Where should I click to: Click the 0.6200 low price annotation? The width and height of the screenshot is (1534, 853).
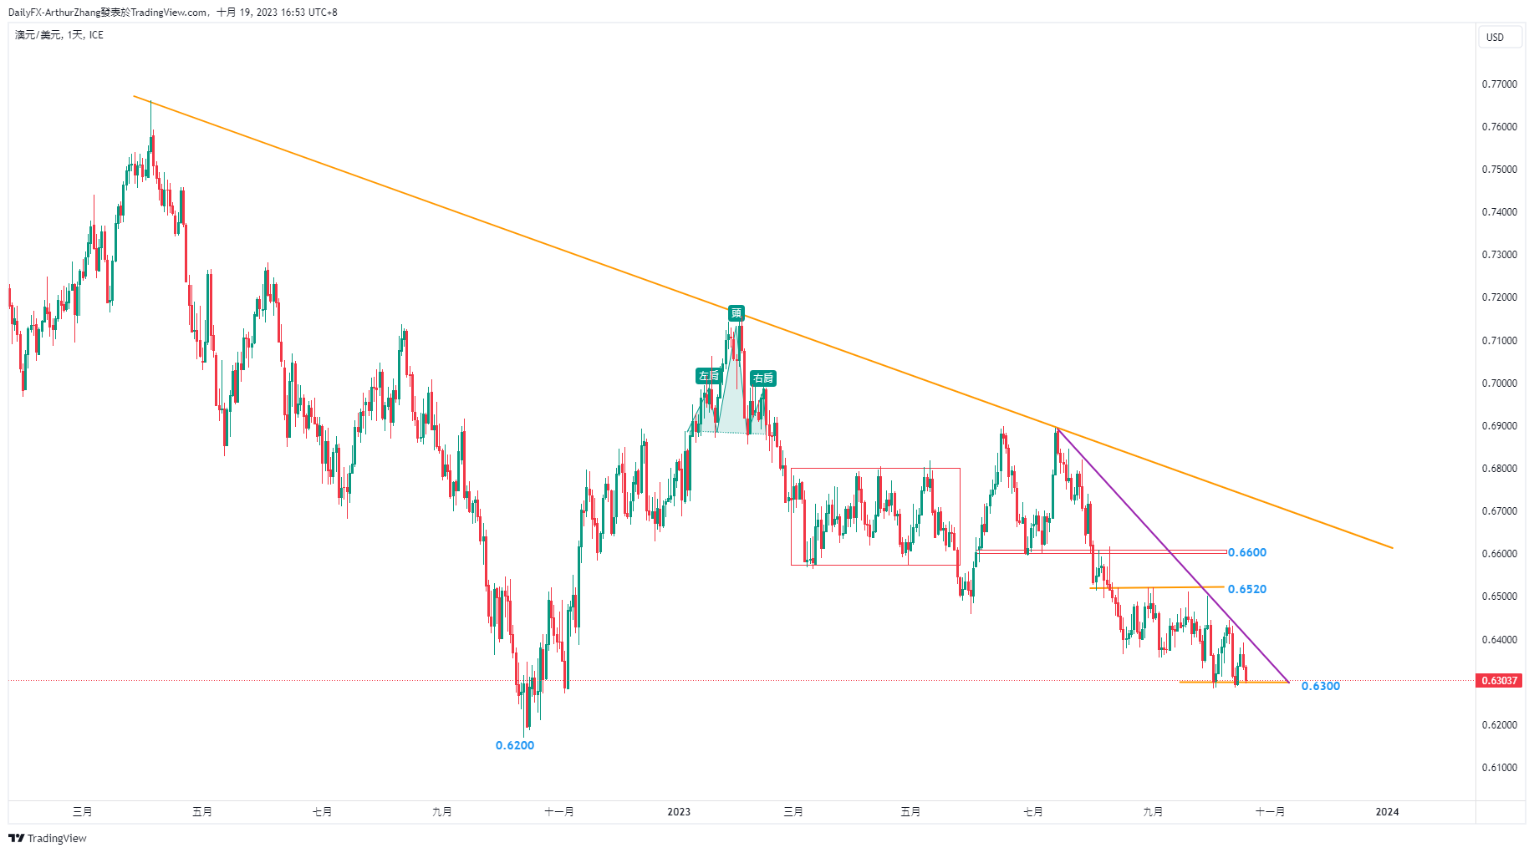pos(515,745)
